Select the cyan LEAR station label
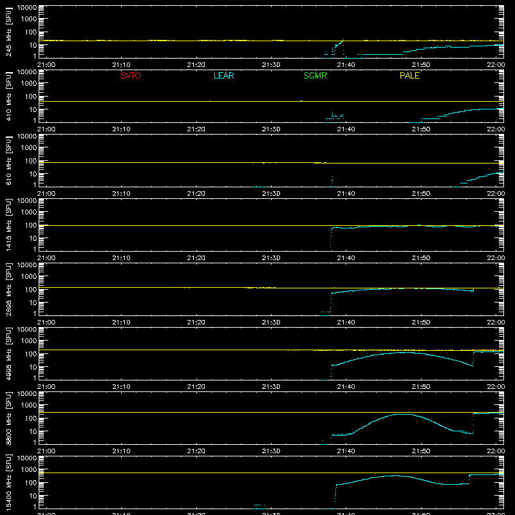This screenshot has height=515, width=515. pyautogui.click(x=223, y=75)
